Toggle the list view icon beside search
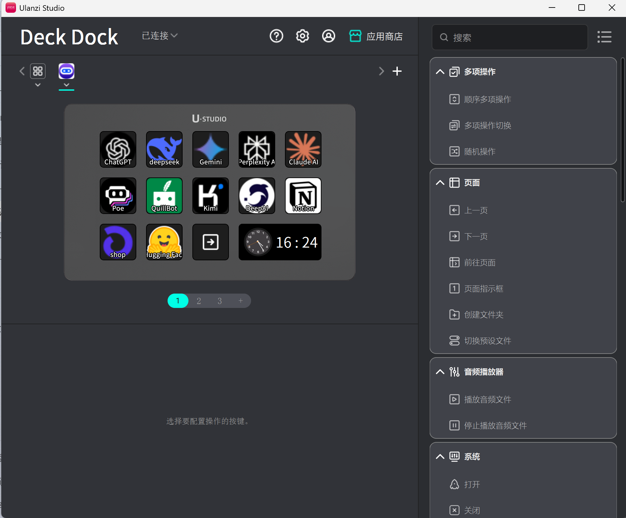This screenshot has width=626, height=518. click(x=604, y=37)
